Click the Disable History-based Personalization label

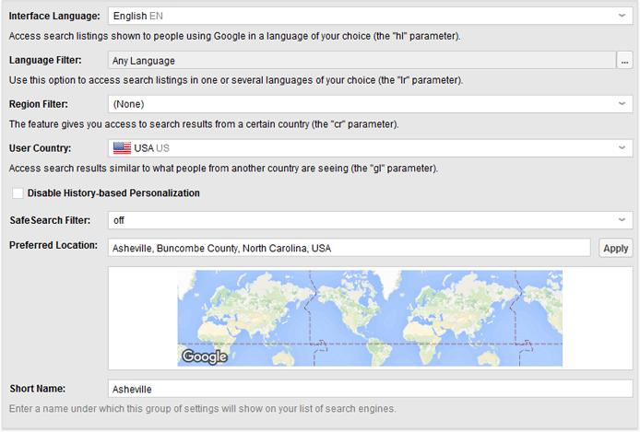(x=113, y=193)
